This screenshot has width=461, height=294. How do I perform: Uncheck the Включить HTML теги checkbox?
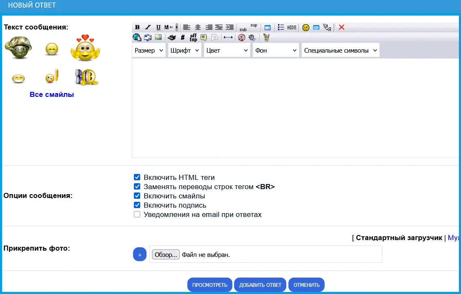coord(137,177)
